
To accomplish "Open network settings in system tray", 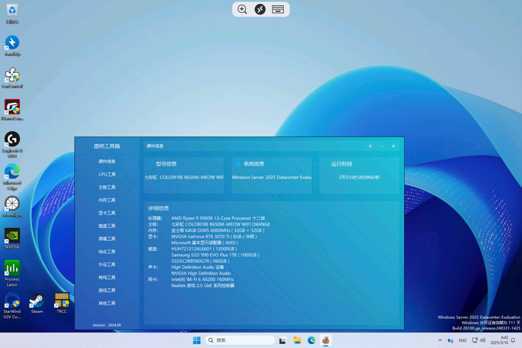I will click(475, 340).
